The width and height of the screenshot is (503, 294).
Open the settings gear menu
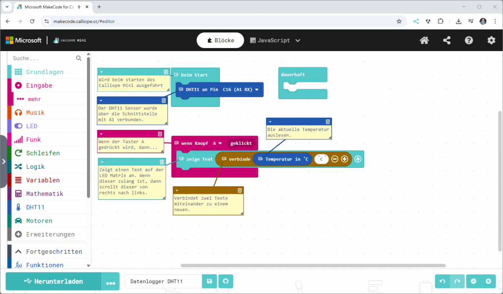[x=491, y=40]
